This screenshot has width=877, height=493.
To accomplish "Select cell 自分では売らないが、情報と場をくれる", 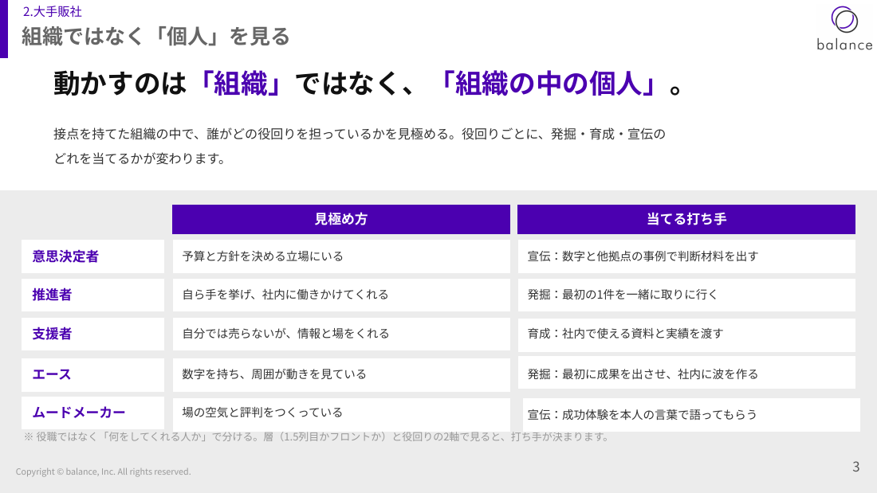I will 341,334.
